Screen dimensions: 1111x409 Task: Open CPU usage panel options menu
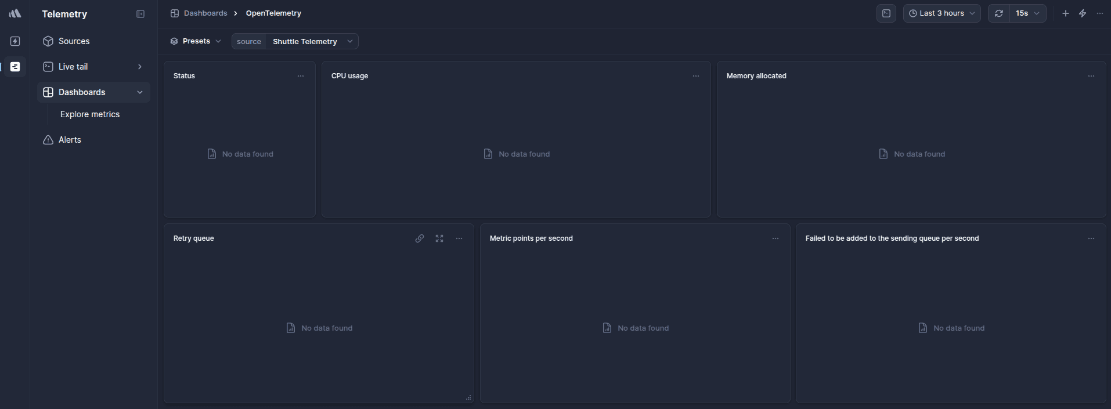[696, 76]
